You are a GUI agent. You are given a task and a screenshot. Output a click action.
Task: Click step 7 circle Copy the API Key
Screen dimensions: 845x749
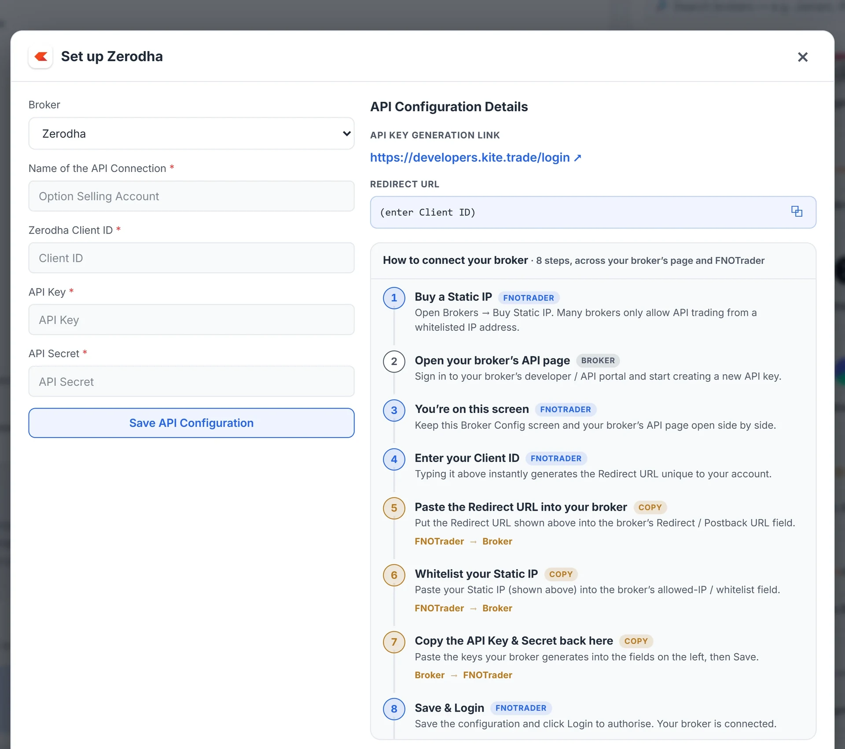click(394, 642)
